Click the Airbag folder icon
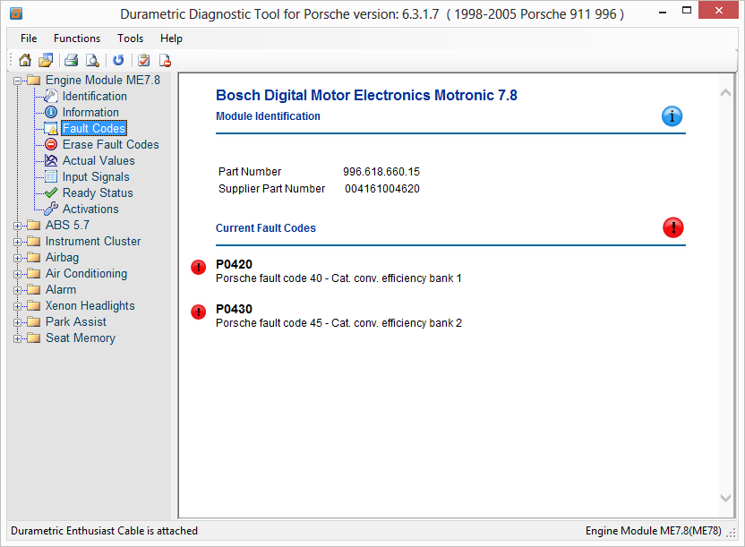This screenshot has width=745, height=547. [34, 257]
